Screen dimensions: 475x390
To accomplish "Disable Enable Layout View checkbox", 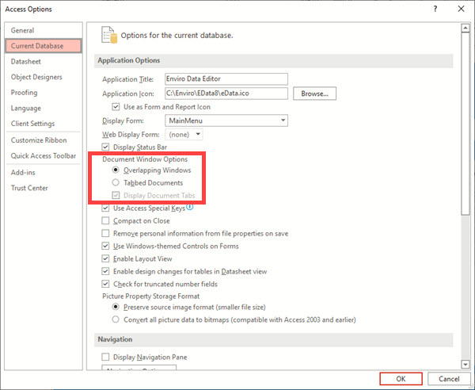I will tap(105, 258).
